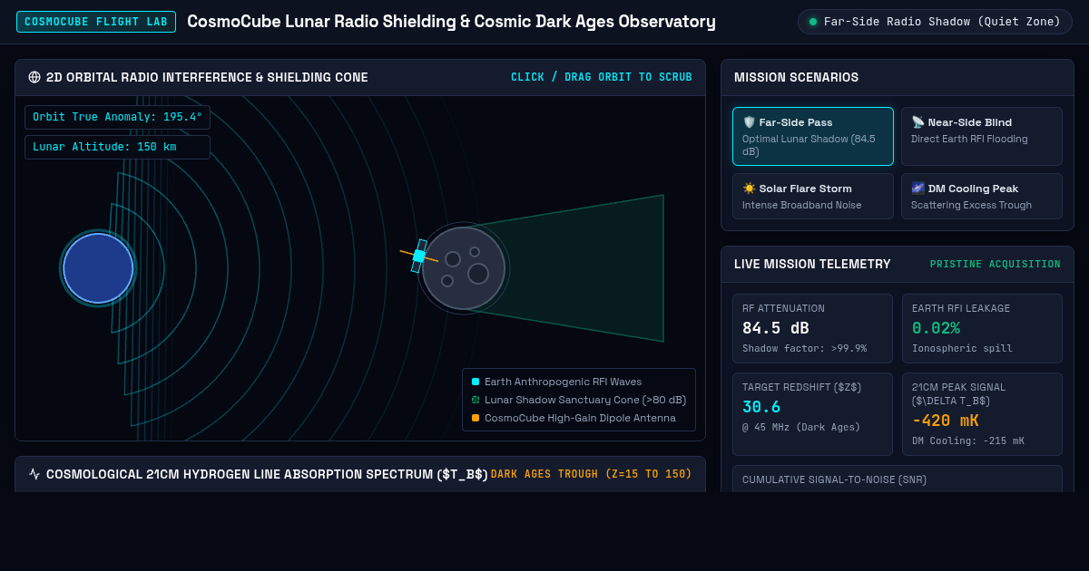Click the Pristine Acquisition status label

click(x=996, y=265)
